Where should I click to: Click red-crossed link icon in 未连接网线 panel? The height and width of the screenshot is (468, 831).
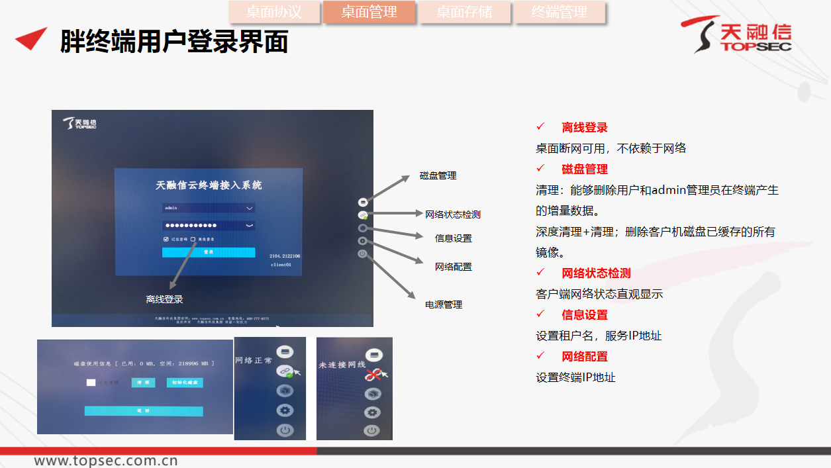(373, 375)
